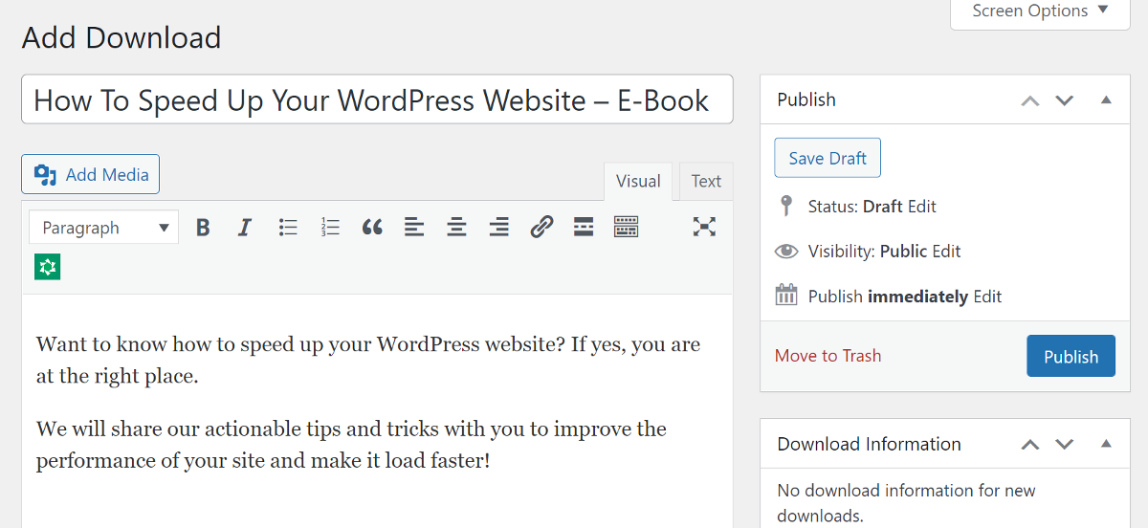
Task: Collapse the Download Information panel
Action: tap(1106, 445)
